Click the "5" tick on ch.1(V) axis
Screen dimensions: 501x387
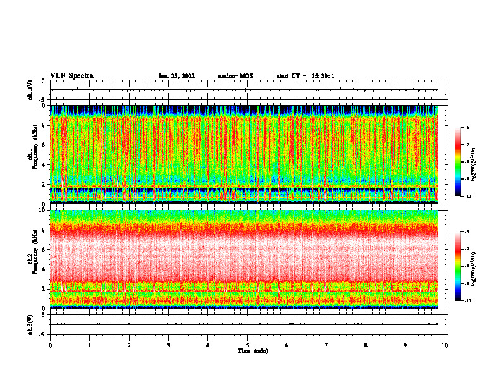(44, 80)
